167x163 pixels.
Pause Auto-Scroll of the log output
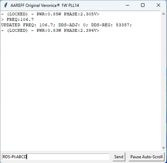tap(147, 157)
